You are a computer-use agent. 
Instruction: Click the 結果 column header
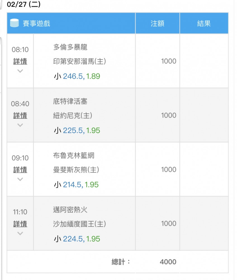click(204, 24)
